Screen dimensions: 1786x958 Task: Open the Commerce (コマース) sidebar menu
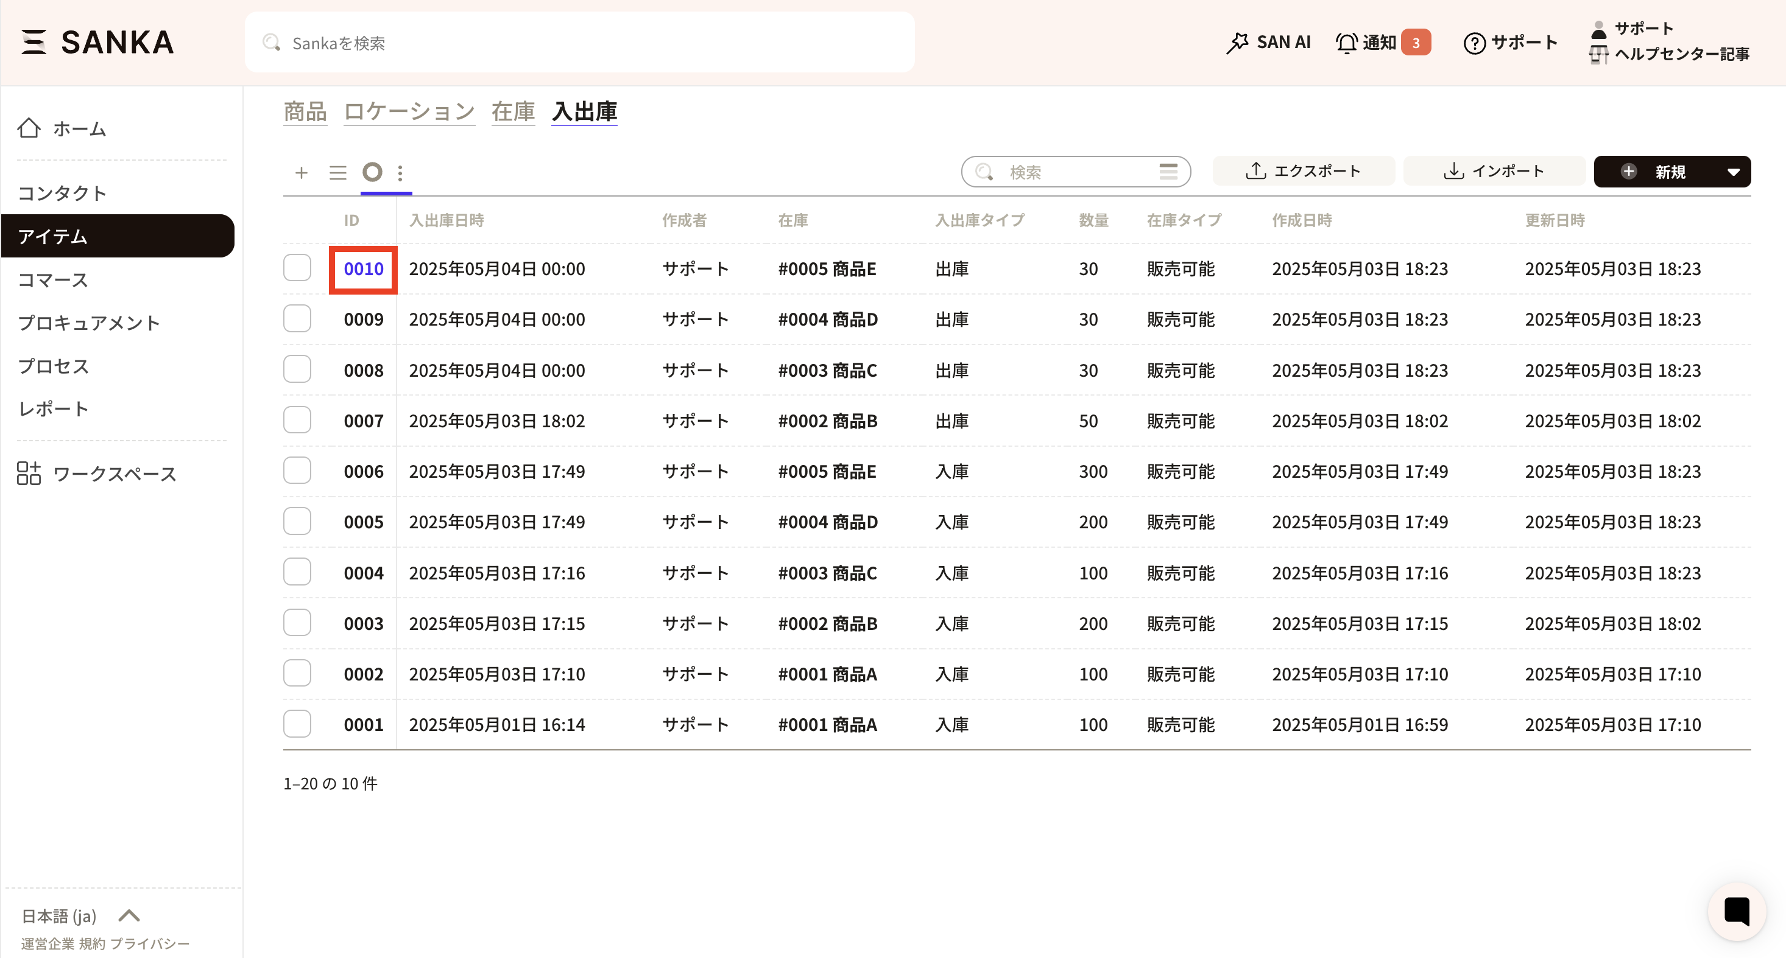[54, 280]
